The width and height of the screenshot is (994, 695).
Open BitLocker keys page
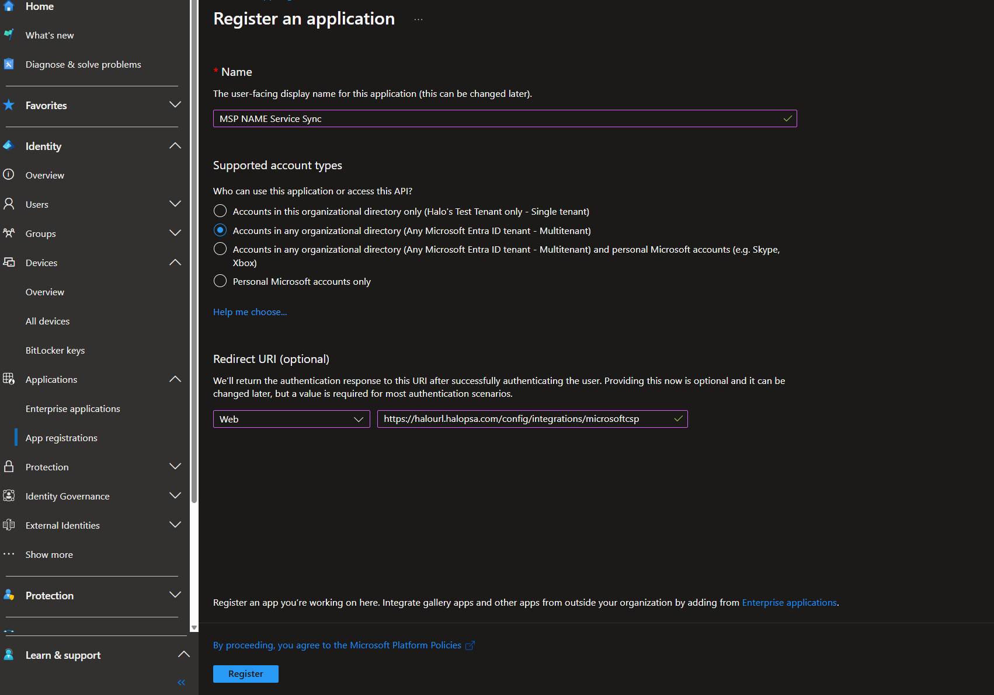click(x=55, y=350)
